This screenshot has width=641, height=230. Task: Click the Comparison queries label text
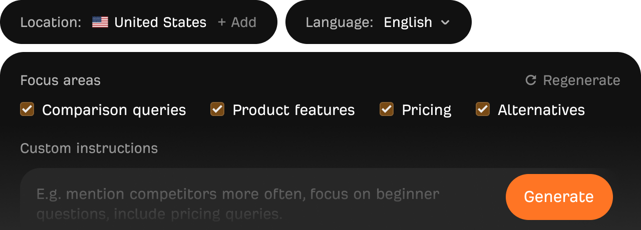click(114, 110)
